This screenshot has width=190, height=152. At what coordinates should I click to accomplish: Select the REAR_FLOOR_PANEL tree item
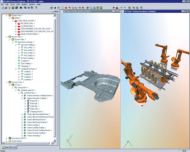(x=30, y=34)
